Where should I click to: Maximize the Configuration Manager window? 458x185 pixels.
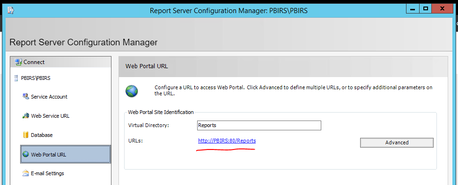coord(426,9)
